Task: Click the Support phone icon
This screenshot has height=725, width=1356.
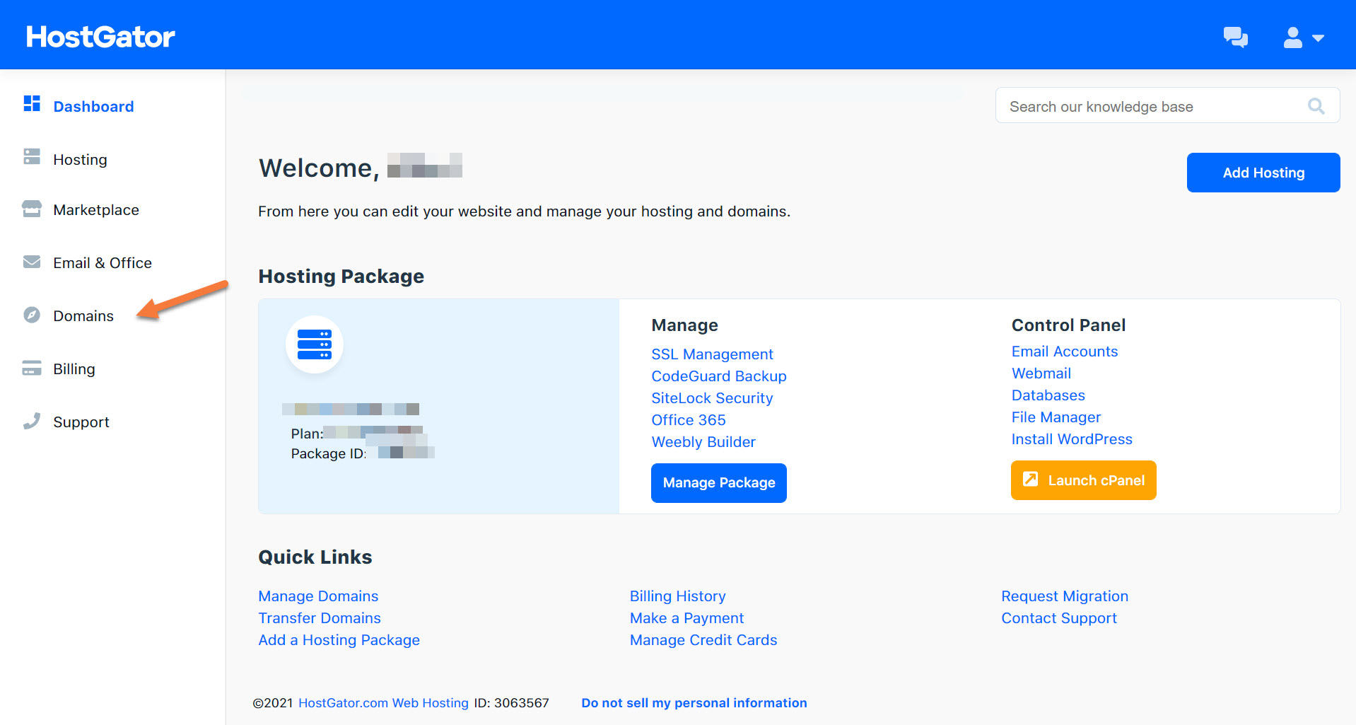Action: 32,421
